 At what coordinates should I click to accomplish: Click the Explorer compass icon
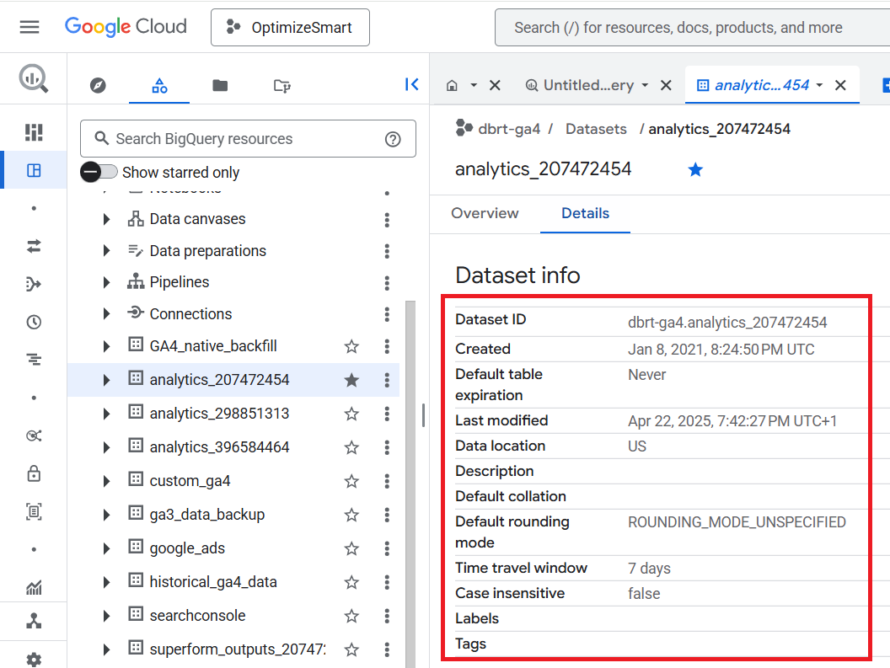(x=98, y=85)
